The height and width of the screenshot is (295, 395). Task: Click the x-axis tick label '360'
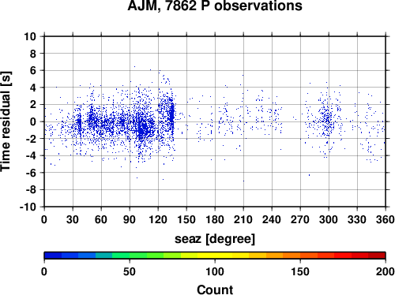(x=386, y=219)
